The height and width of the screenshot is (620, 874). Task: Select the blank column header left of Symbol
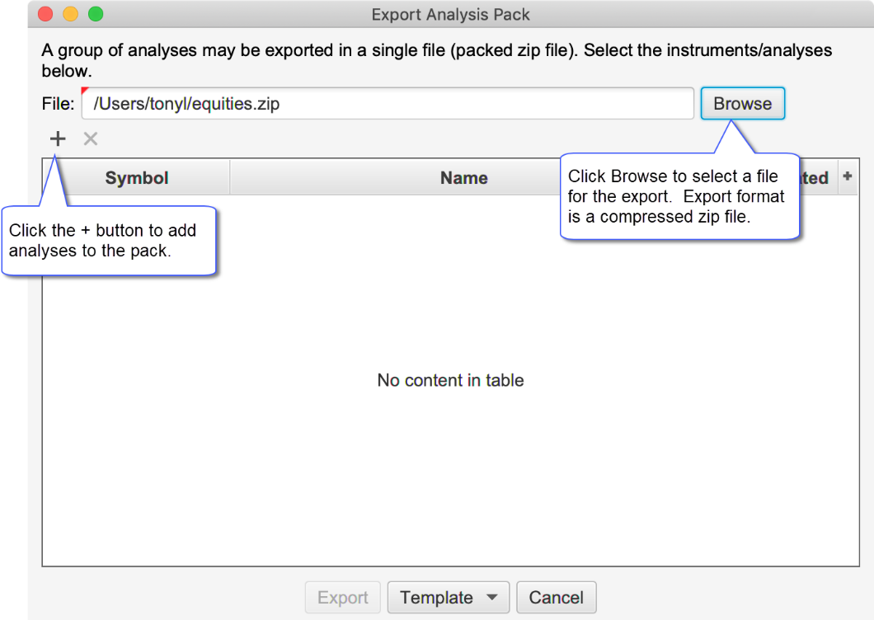(x=54, y=178)
